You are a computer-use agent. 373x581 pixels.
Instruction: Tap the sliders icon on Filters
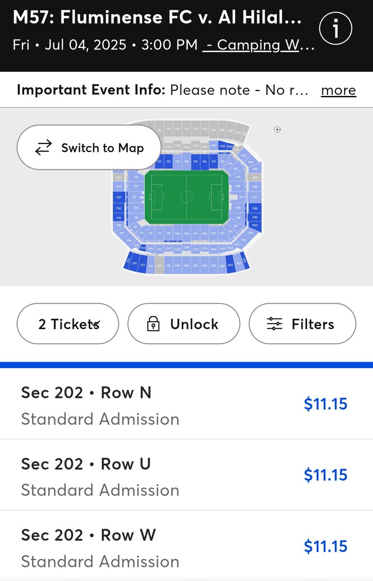click(274, 324)
